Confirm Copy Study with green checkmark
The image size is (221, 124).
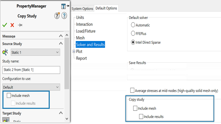click(4, 25)
